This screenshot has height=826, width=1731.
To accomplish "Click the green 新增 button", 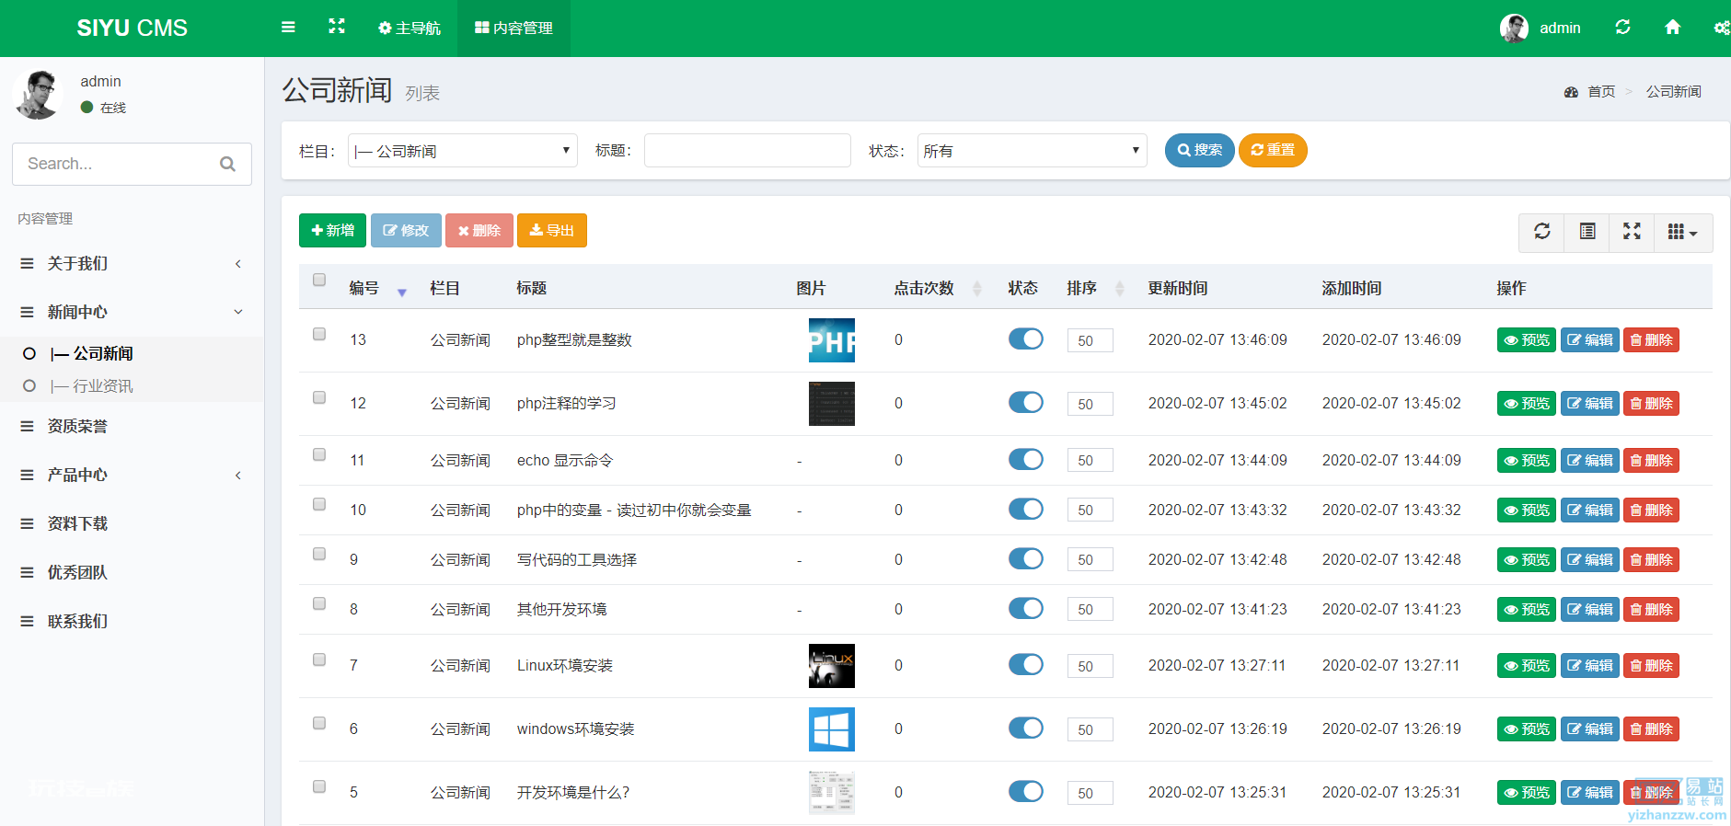I will (x=332, y=230).
